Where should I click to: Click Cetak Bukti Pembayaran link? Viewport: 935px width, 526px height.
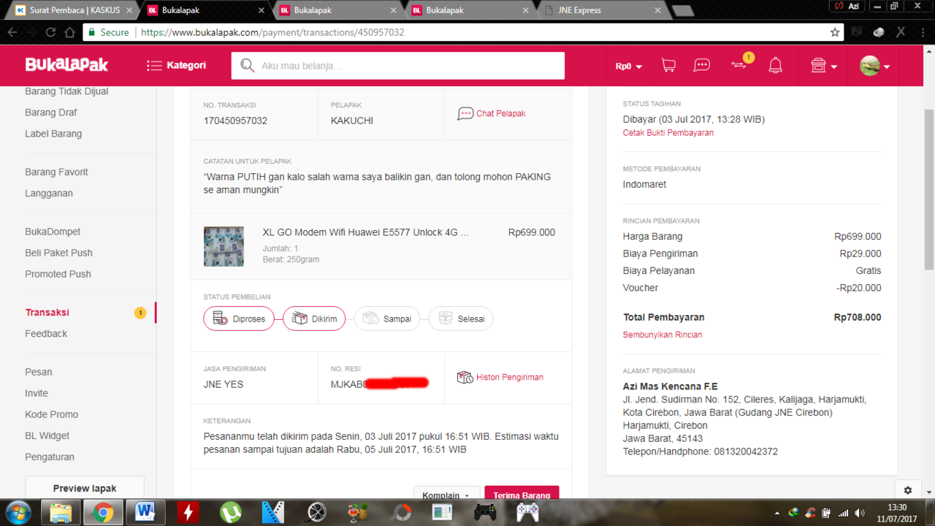tap(668, 133)
